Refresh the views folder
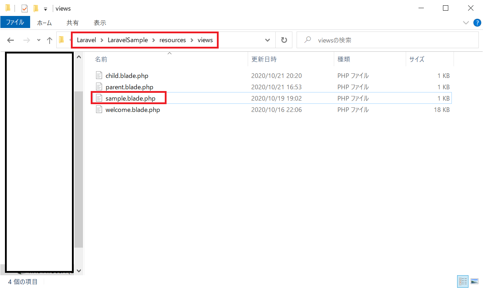 tap(284, 40)
